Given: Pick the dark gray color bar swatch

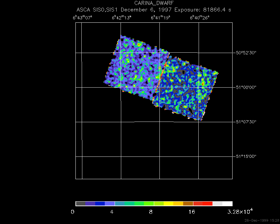Looking at the screenshot, I should (80, 204).
